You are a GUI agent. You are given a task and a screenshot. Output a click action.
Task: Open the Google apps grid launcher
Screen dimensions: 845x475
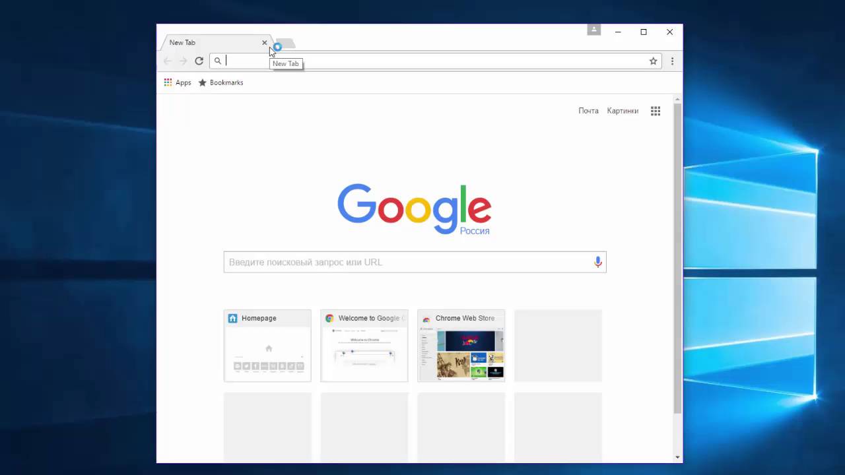(x=656, y=111)
